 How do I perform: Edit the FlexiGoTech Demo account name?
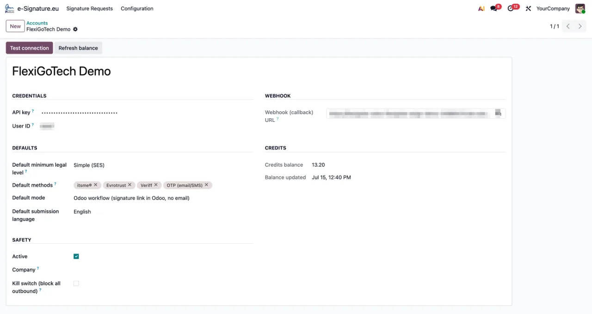62,71
